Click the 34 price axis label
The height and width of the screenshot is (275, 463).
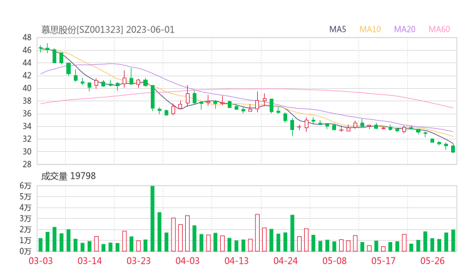pyautogui.click(x=27, y=126)
